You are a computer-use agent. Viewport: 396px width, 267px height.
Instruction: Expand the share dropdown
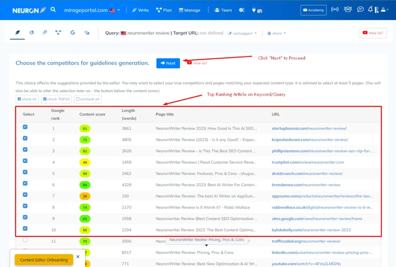click(x=277, y=33)
